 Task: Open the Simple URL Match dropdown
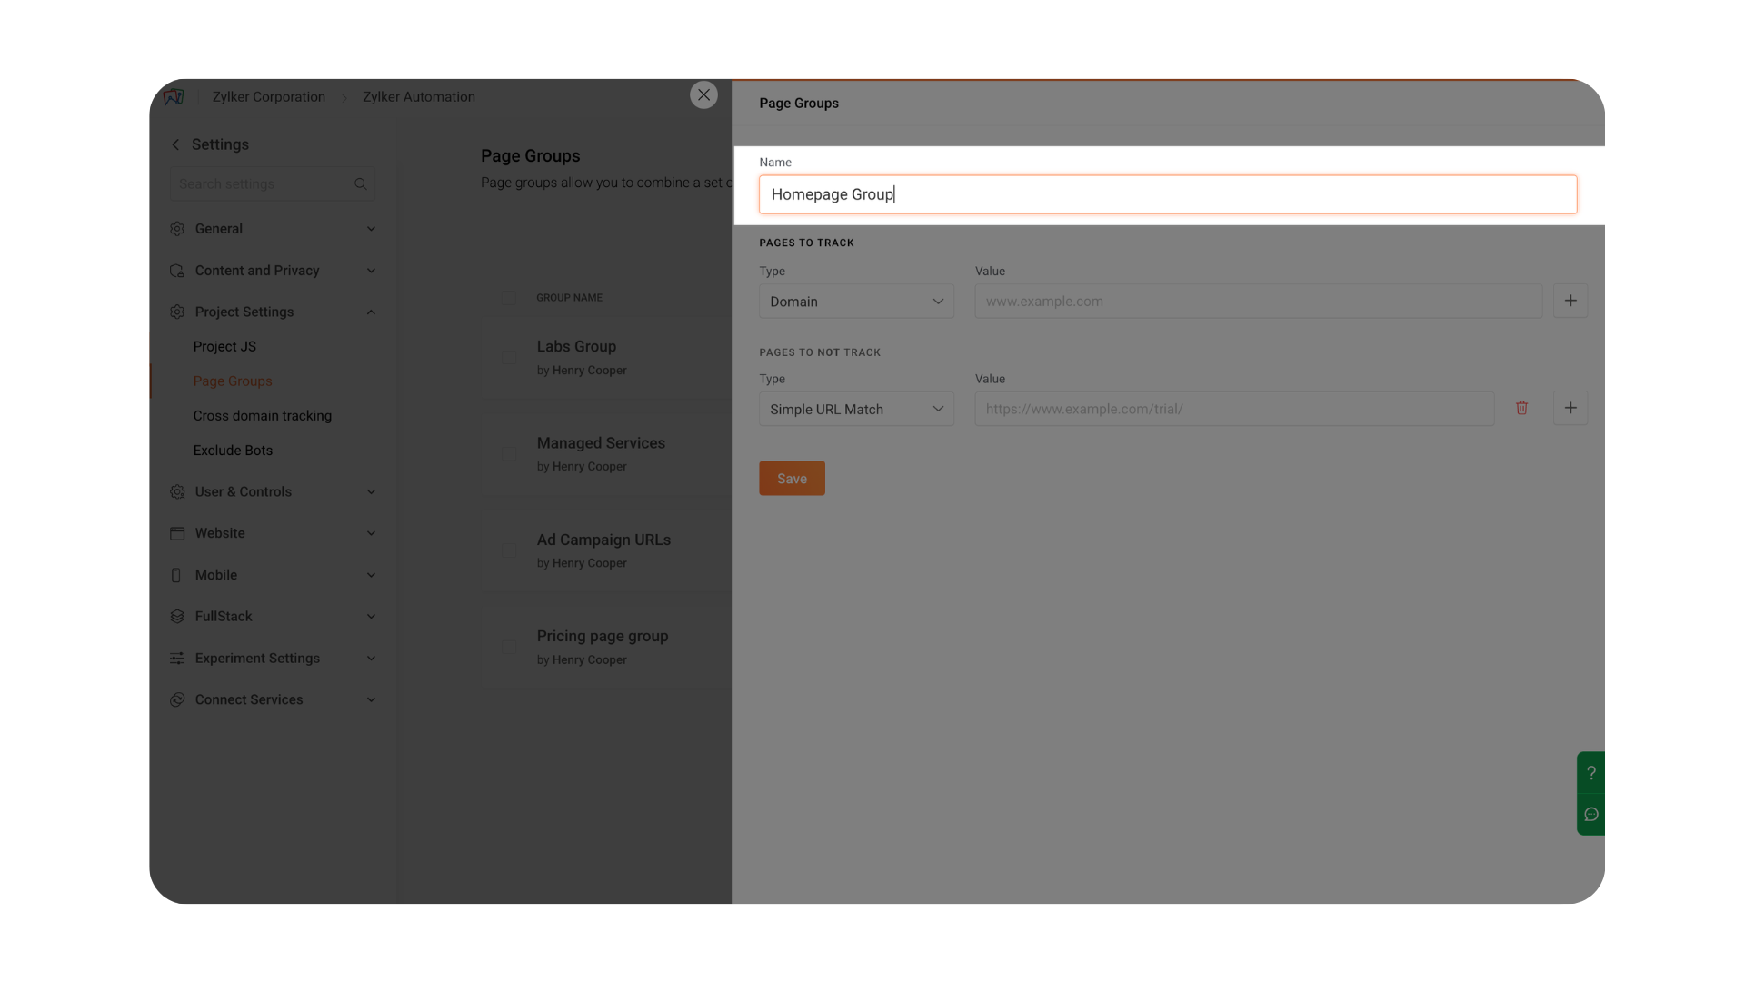click(x=856, y=409)
